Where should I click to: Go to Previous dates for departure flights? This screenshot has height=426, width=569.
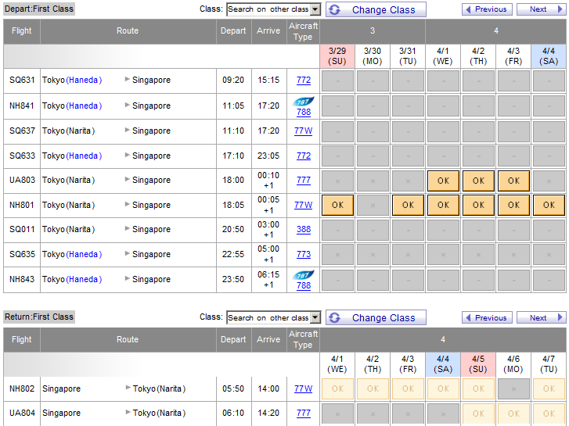click(485, 9)
